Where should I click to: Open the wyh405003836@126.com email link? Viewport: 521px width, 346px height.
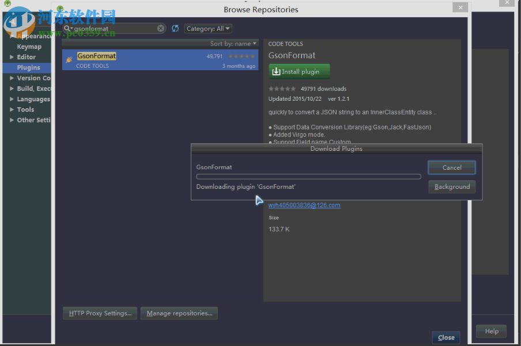coord(304,205)
